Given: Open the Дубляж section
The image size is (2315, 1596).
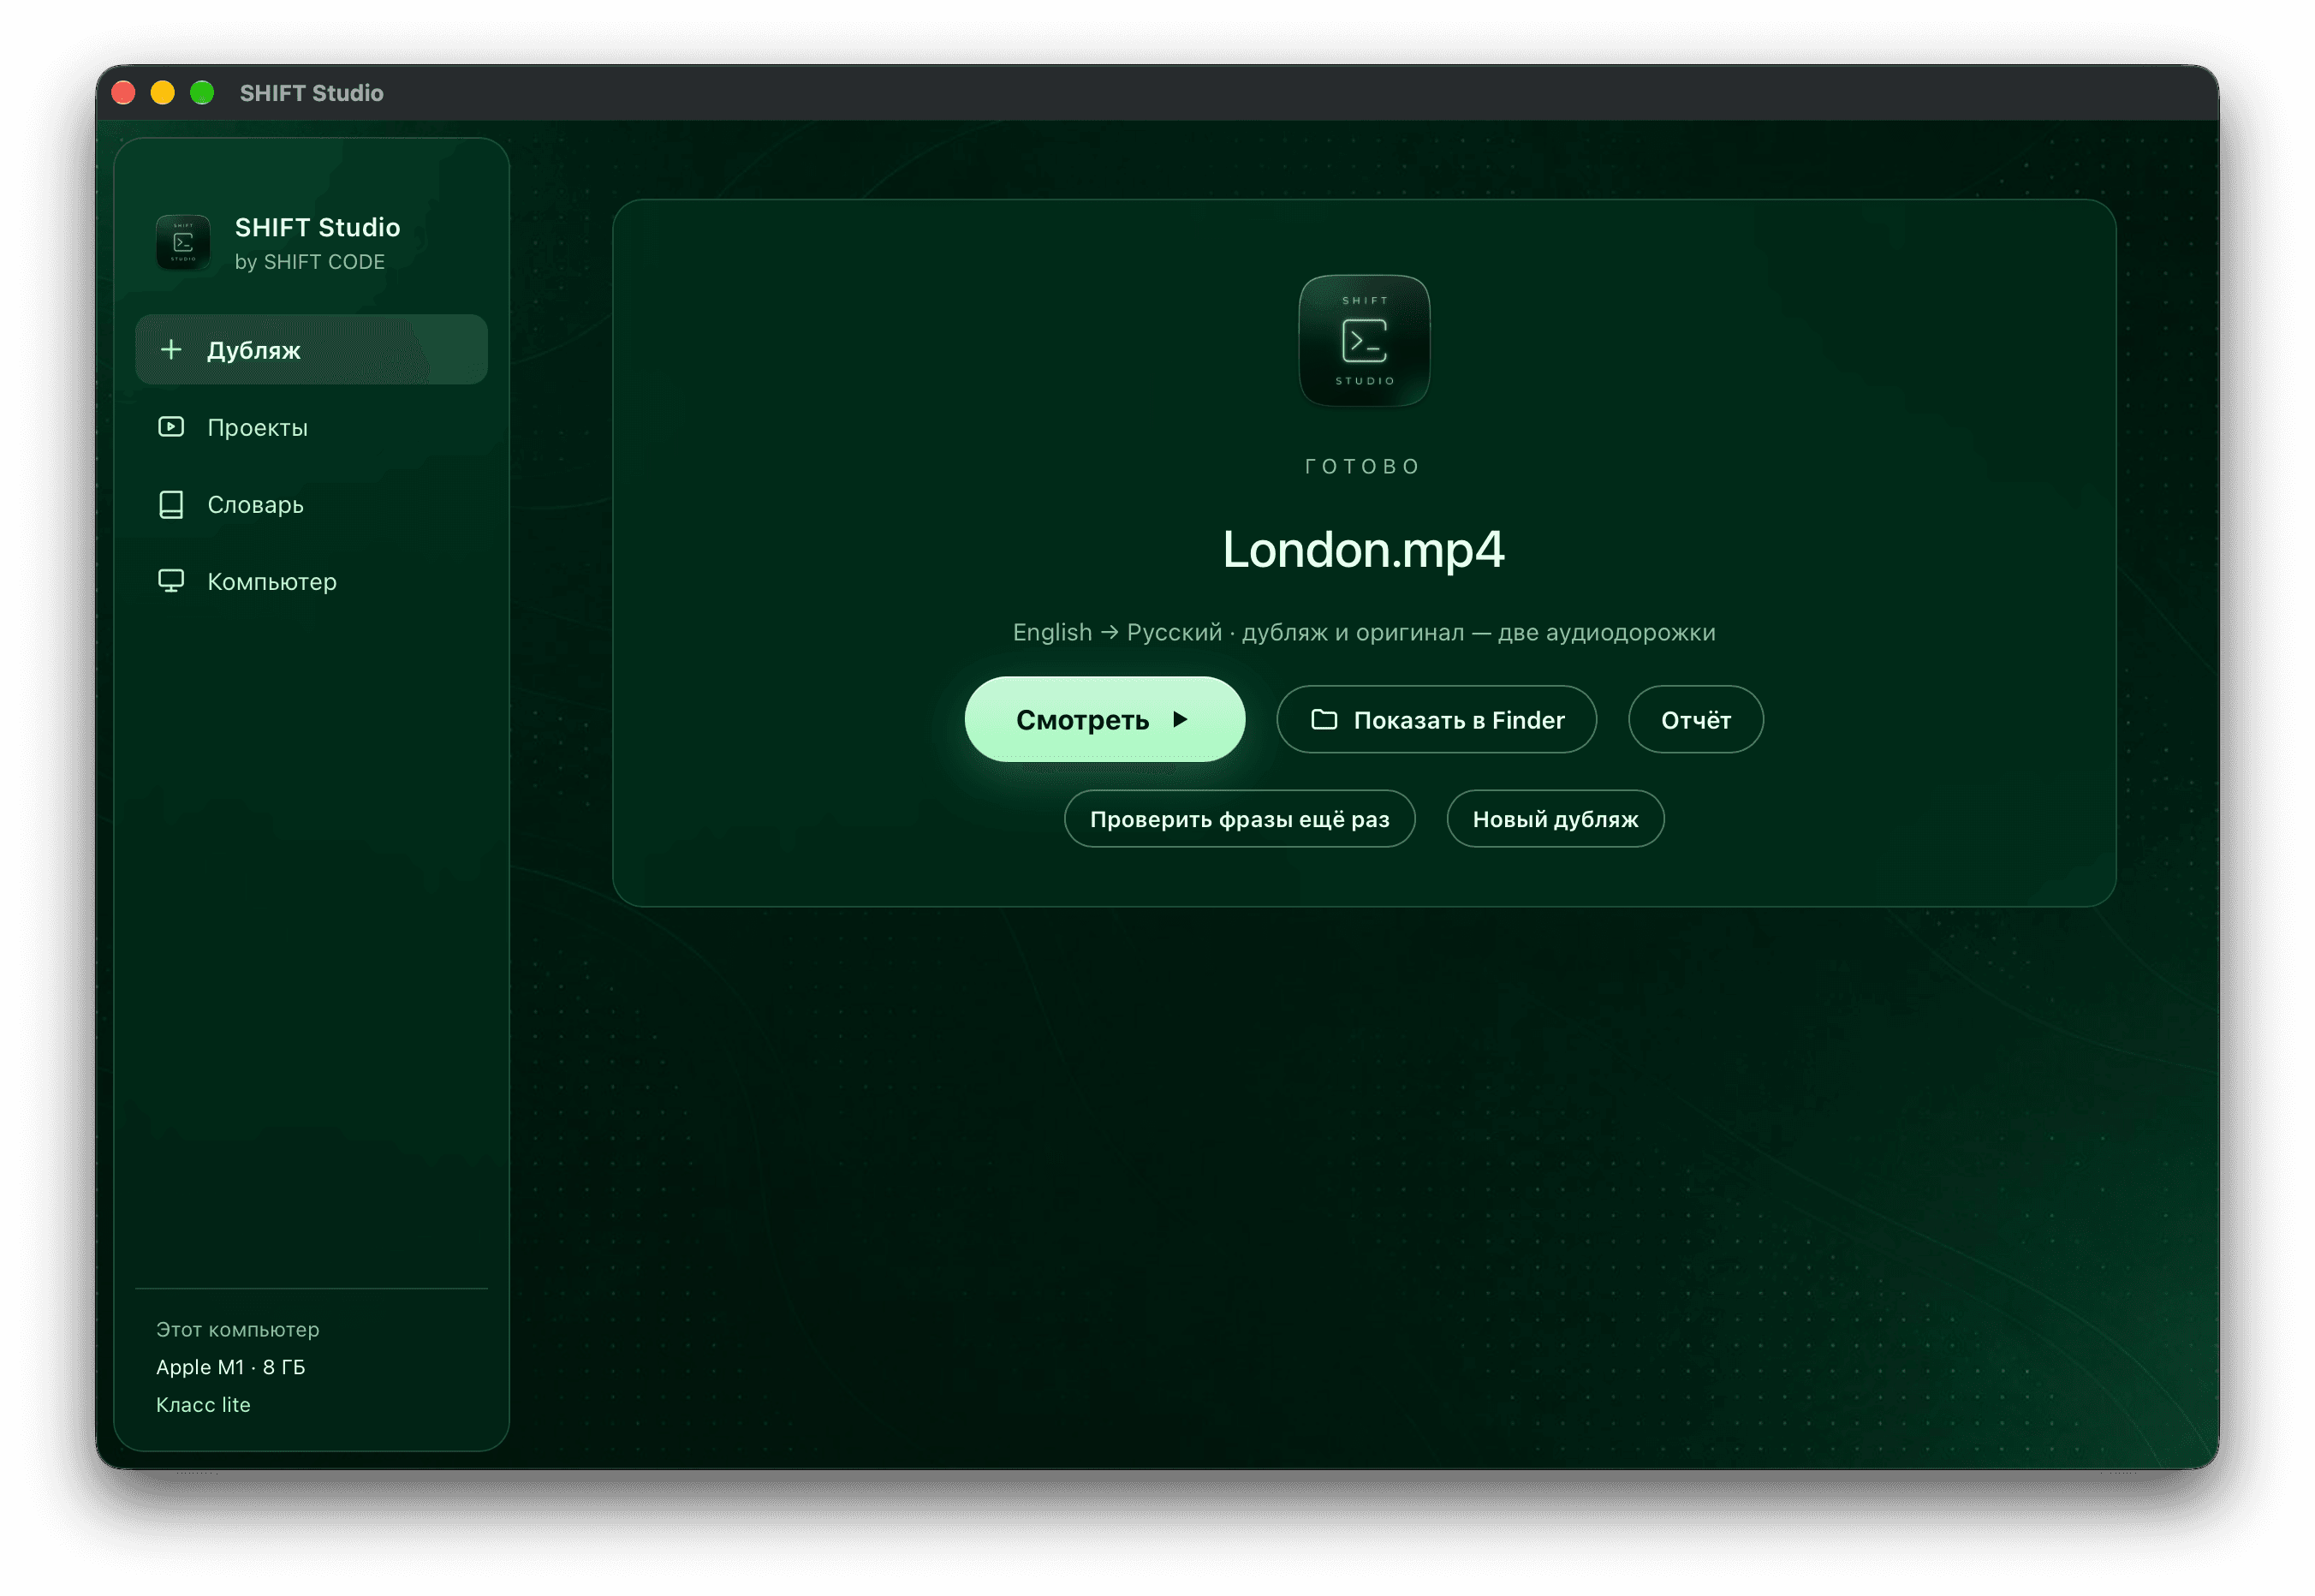Looking at the screenshot, I should click(311, 350).
